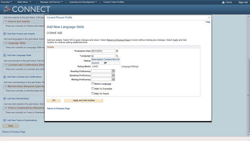Click the Home link text
Image resolution: width=250 pixels, height=141 pixels.
pyautogui.click(x=229, y=2)
